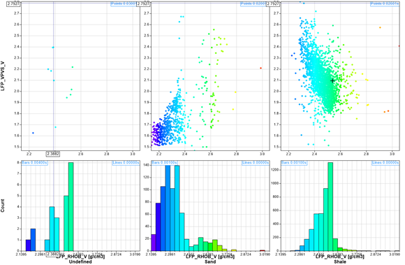405x265 pixels.
Task: Click the Points timing label in Shale crossplot
Action: point(385,4)
